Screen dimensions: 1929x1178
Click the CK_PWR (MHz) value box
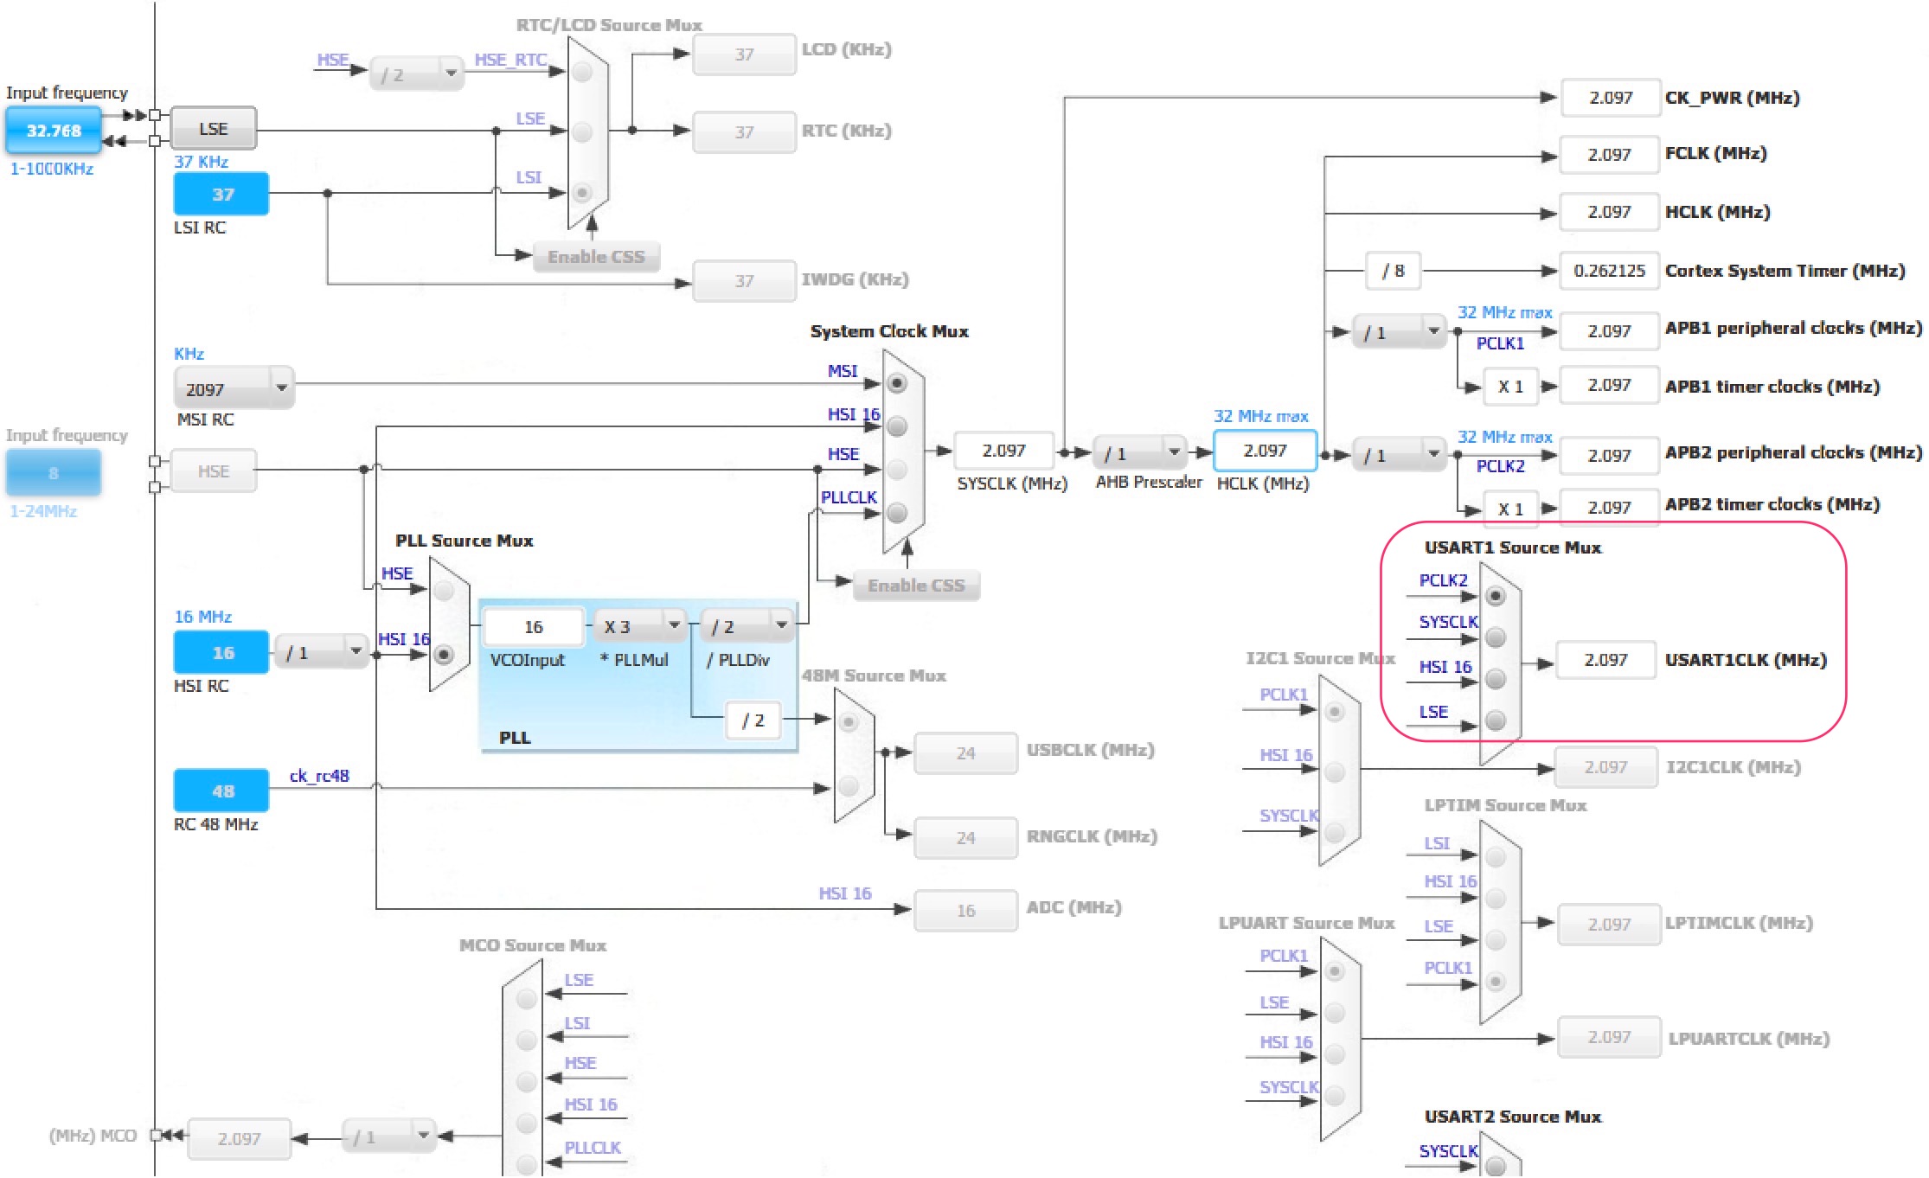coord(1611,98)
